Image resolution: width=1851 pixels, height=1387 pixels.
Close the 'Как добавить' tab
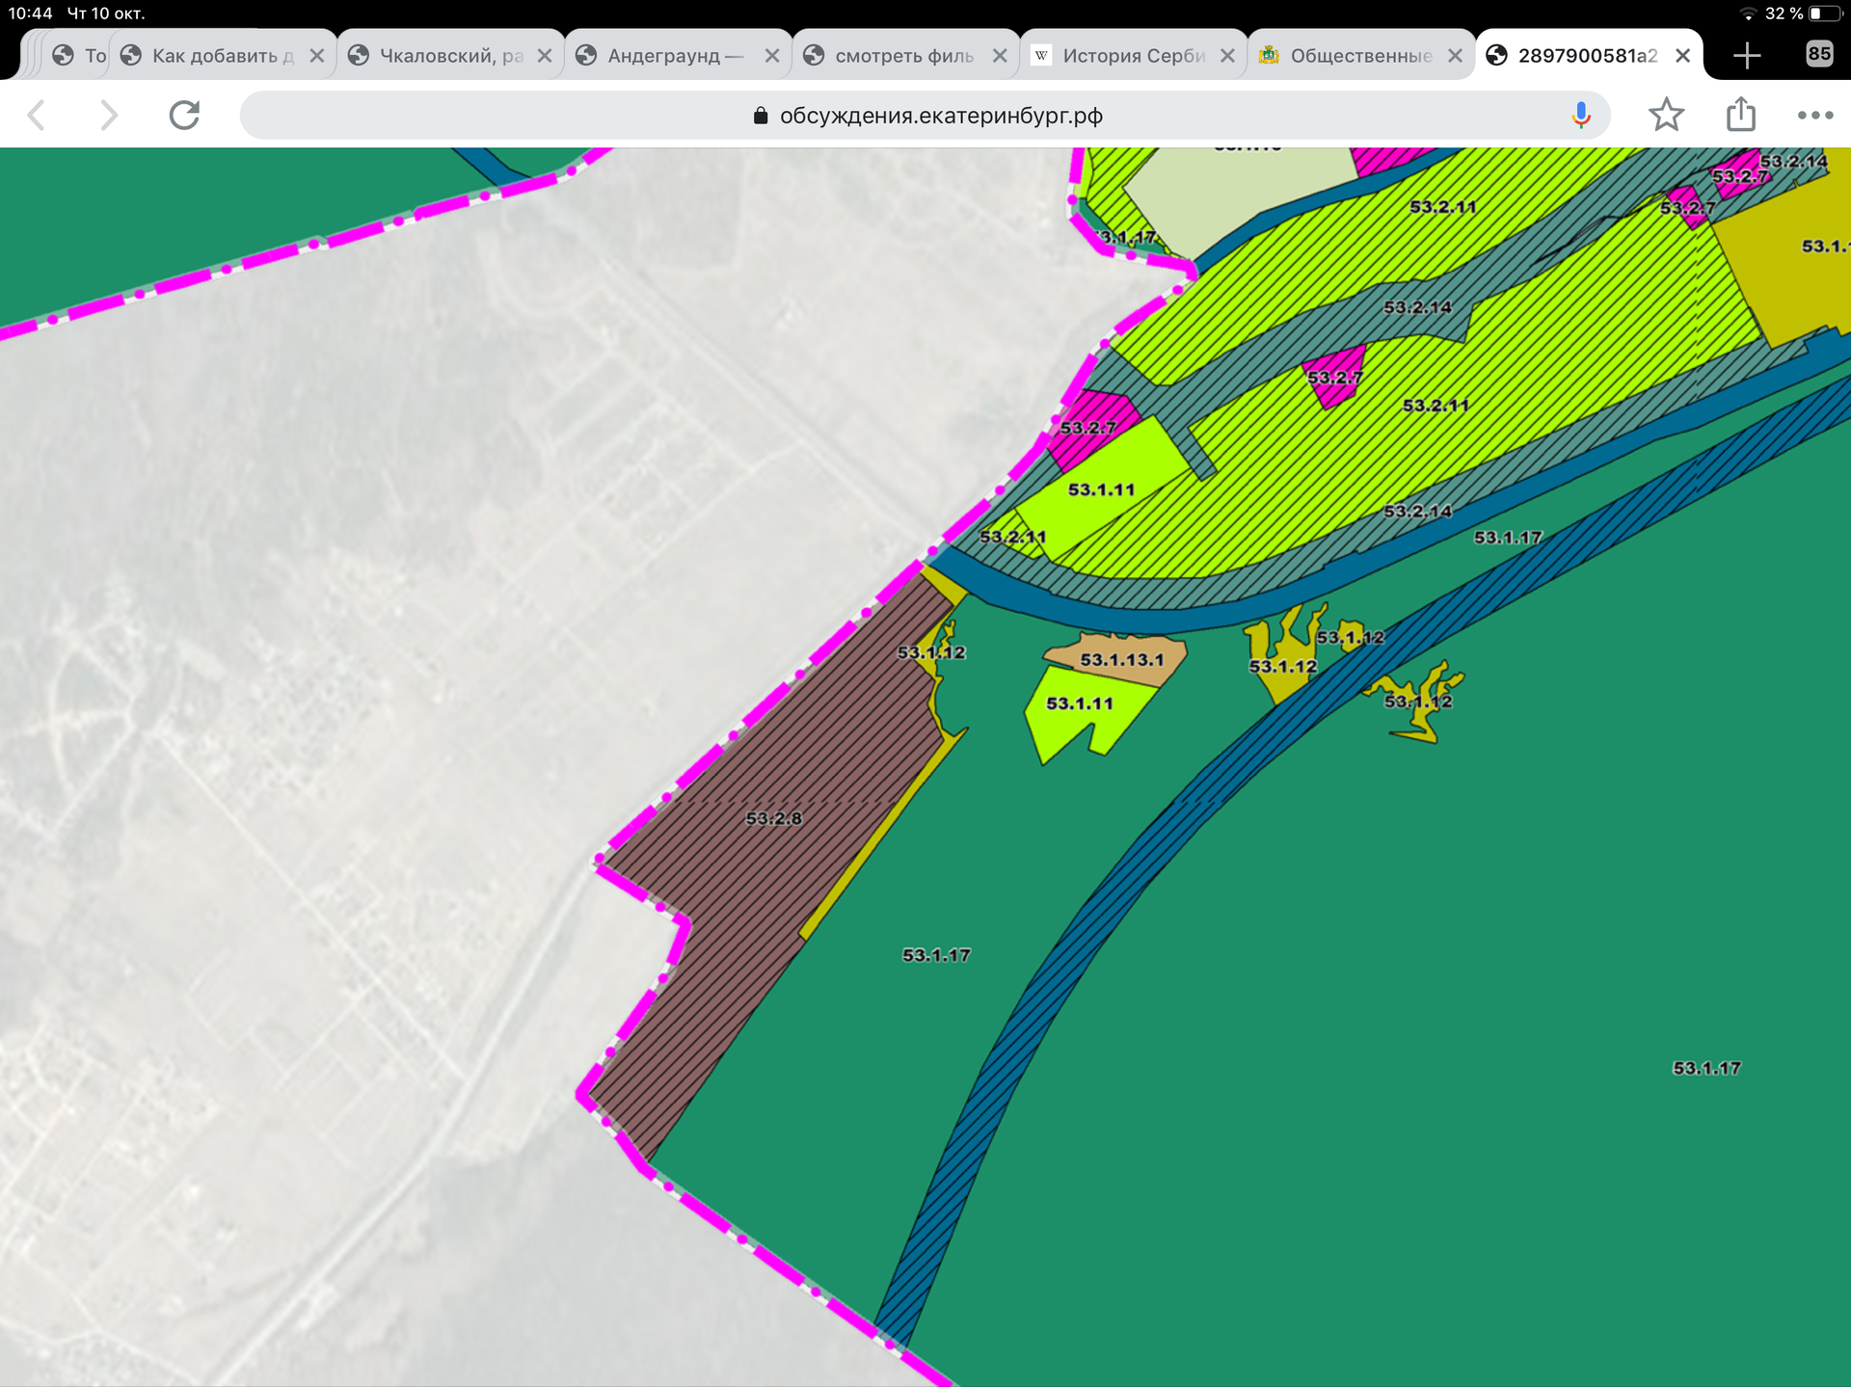316,56
